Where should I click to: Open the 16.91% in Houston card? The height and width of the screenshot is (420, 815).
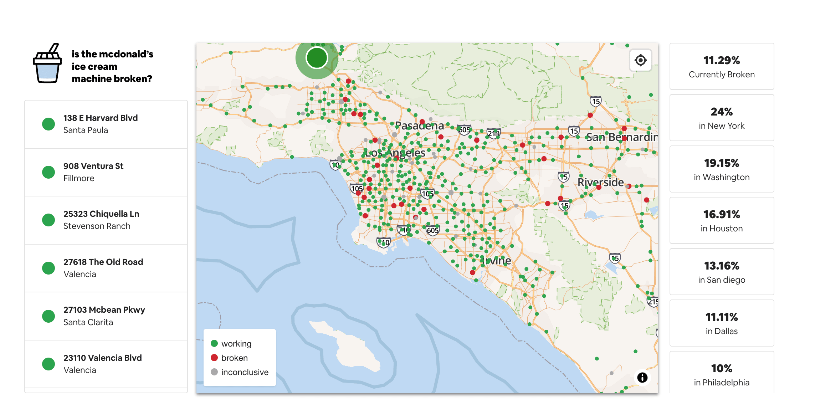click(x=722, y=220)
